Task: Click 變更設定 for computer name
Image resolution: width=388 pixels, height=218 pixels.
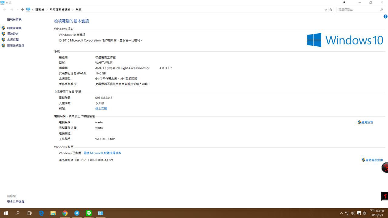Action: (367, 122)
